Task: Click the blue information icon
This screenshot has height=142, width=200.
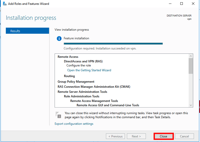Action: (x=59, y=39)
